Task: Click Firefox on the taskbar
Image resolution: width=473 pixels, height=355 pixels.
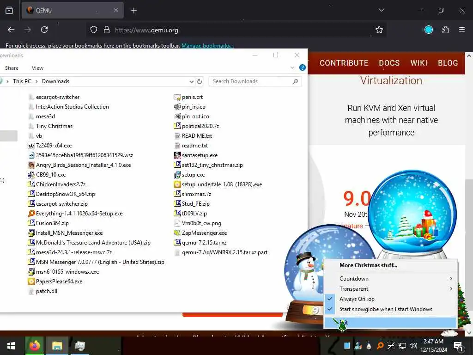Action: click(x=34, y=346)
